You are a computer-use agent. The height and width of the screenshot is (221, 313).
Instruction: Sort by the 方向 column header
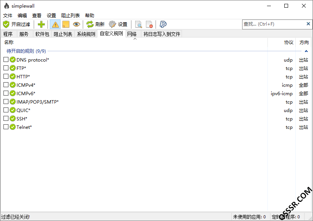tap(304, 42)
